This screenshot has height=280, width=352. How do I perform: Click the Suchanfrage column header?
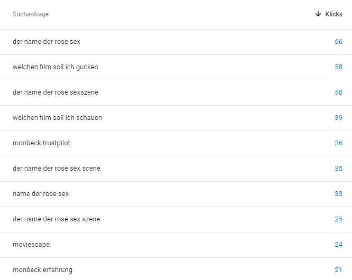point(31,14)
